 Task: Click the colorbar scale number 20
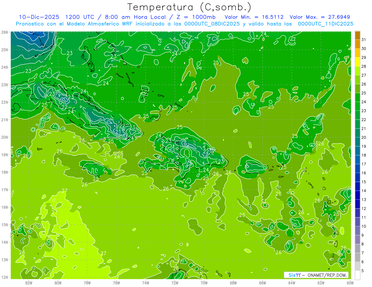(x=364, y=137)
